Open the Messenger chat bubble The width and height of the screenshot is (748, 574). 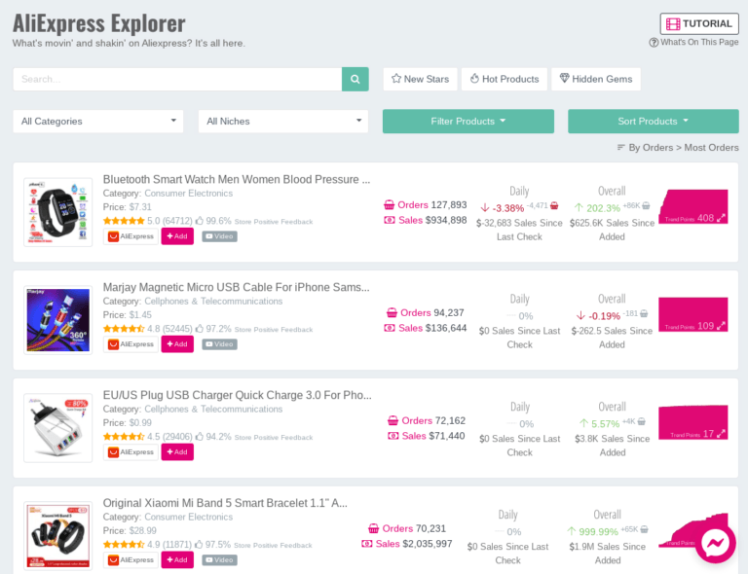click(715, 543)
